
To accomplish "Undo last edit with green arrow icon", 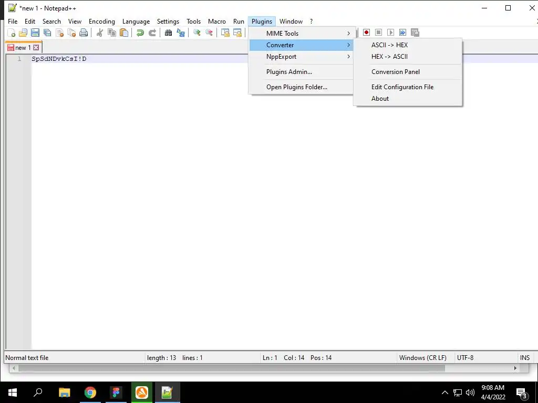I will click(x=140, y=33).
